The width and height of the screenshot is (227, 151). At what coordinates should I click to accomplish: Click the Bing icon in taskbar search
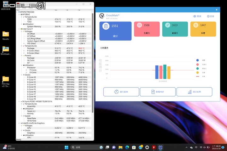click(x=101, y=148)
